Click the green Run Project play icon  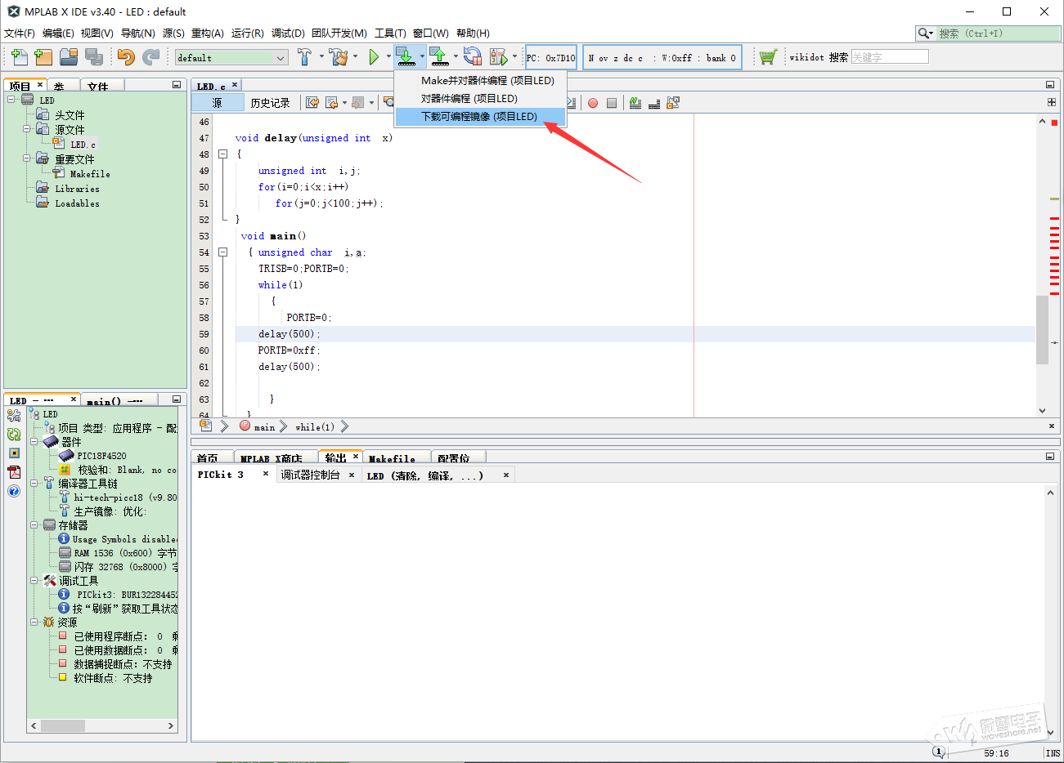374,57
